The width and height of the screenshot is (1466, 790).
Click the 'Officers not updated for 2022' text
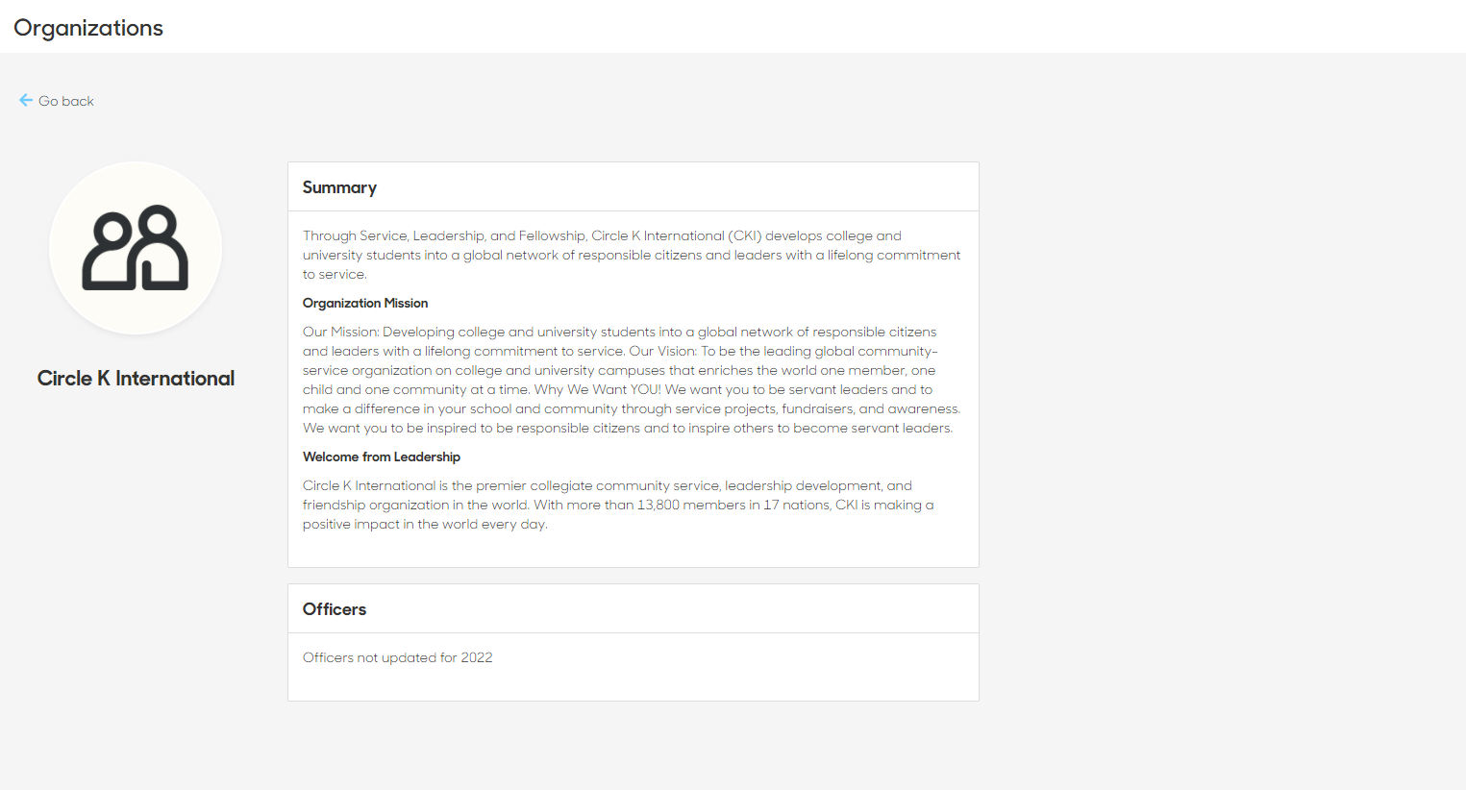pos(398,657)
